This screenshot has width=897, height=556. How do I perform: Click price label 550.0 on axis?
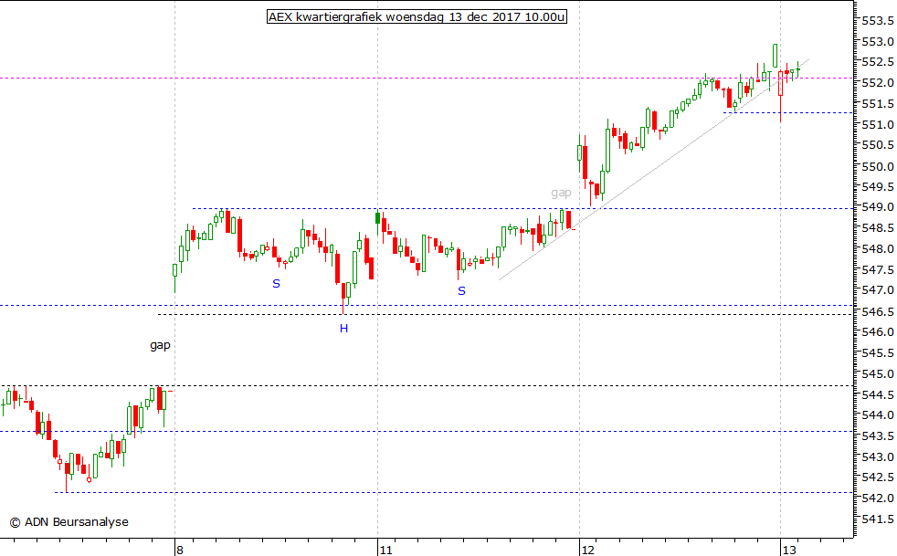click(878, 166)
